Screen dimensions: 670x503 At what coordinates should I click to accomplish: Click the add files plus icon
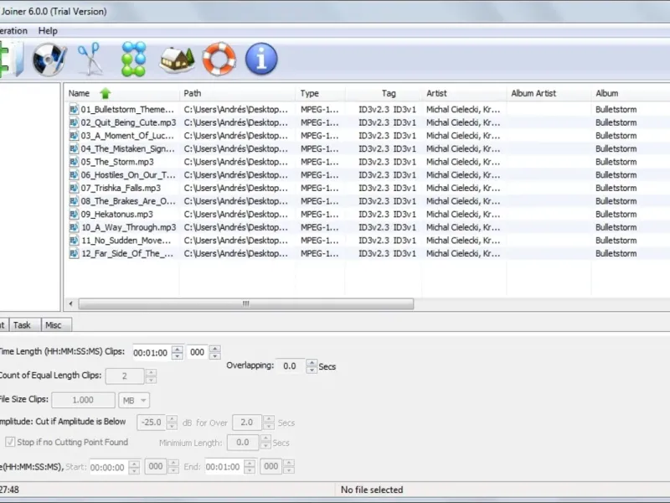click(11, 59)
